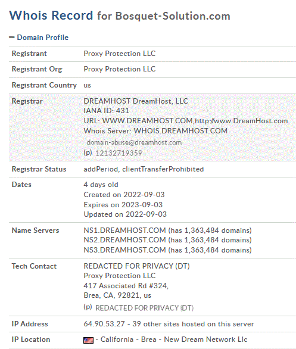Click DREAMHOST DreamHost, LLC registrar name
The image size is (296, 349).
[x=136, y=101]
